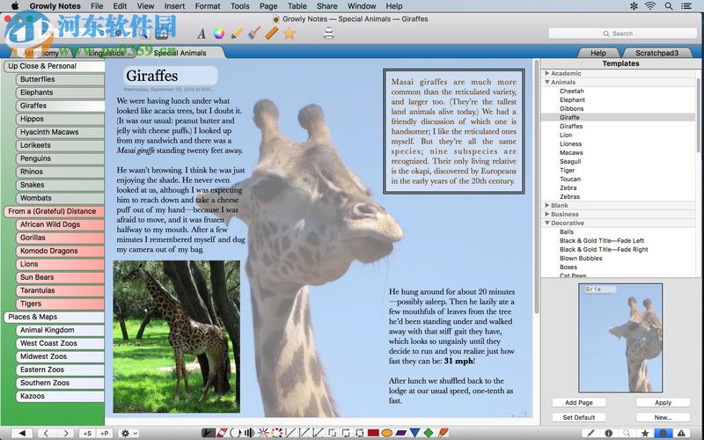This screenshot has width=704, height=440.
Task: Open the Hyacinth Macaws page
Action: pos(61,132)
